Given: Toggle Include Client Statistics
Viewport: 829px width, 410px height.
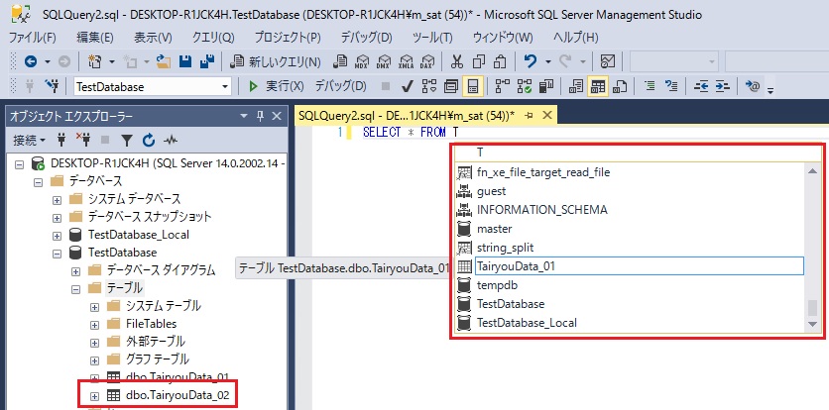Looking at the screenshot, I should pos(545,86).
